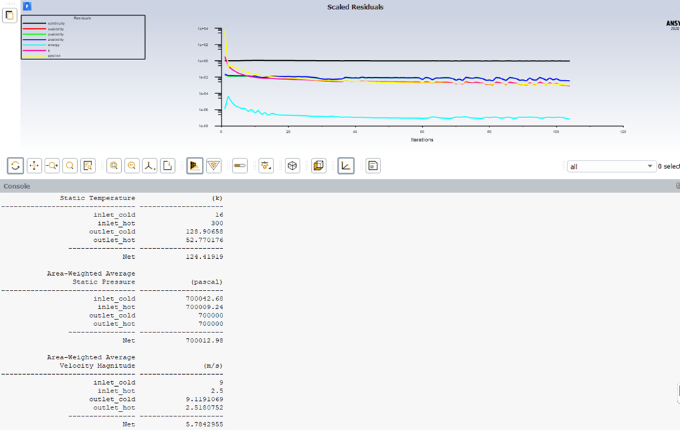Select the rotate view tool
Viewport: 680px width, 430px height.
point(16,165)
